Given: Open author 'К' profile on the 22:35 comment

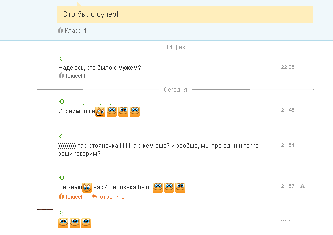Looking at the screenshot, I should coord(60,59).
